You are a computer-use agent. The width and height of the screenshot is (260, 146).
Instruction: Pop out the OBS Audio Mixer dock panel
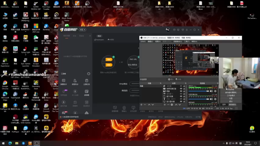tap(217, 83)
